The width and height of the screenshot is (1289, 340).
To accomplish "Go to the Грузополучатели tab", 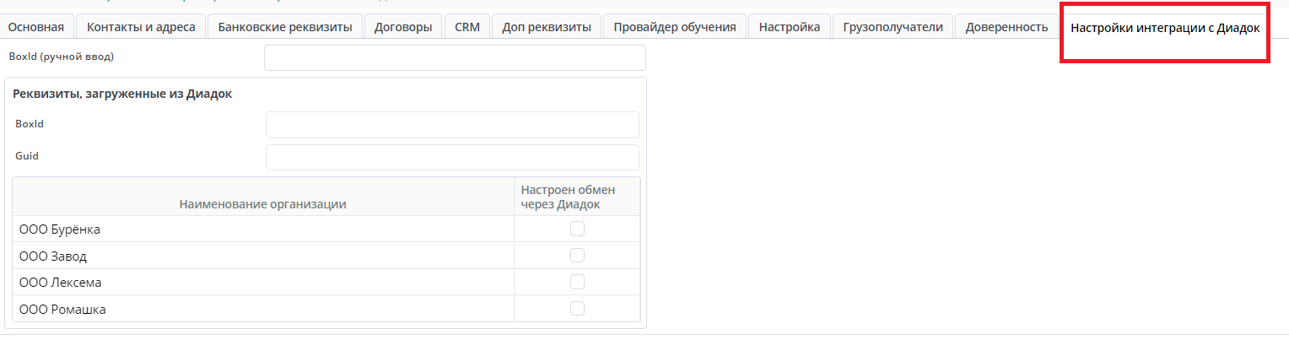I will 893,27.
